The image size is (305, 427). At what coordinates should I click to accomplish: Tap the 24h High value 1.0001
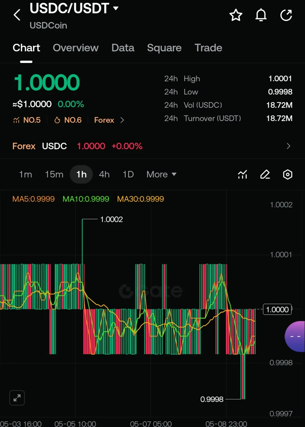(x=280, y=79)
